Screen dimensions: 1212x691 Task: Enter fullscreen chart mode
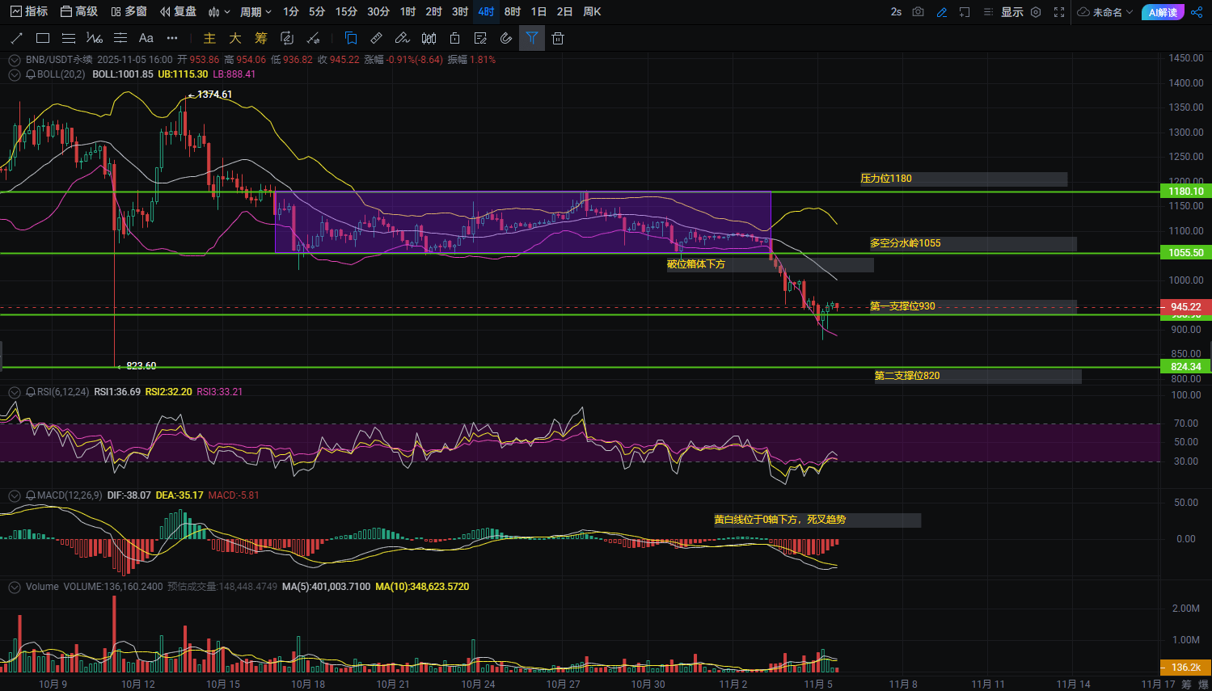(x=1059, y=12)
